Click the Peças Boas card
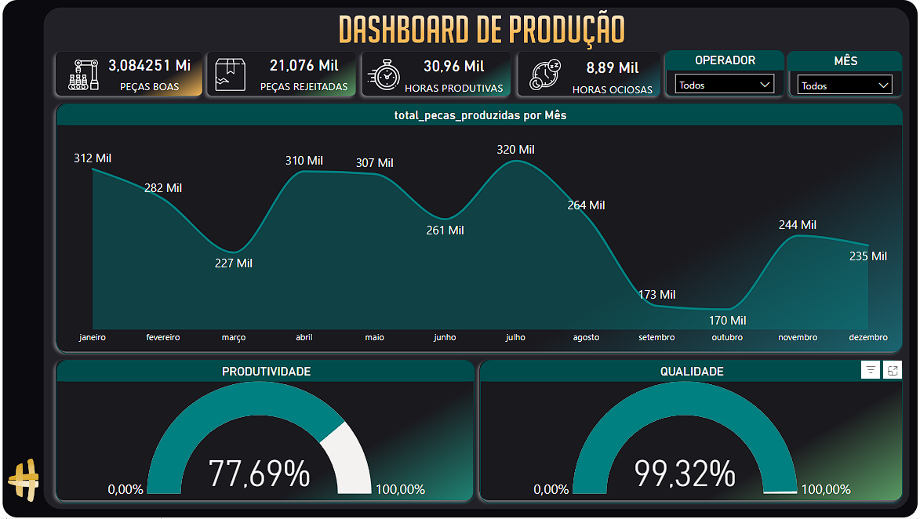The image size is (920, 519). tap(129, 75)
